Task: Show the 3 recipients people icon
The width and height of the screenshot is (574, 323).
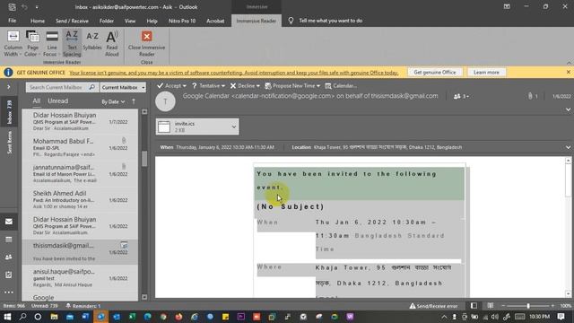Action: 460,96
